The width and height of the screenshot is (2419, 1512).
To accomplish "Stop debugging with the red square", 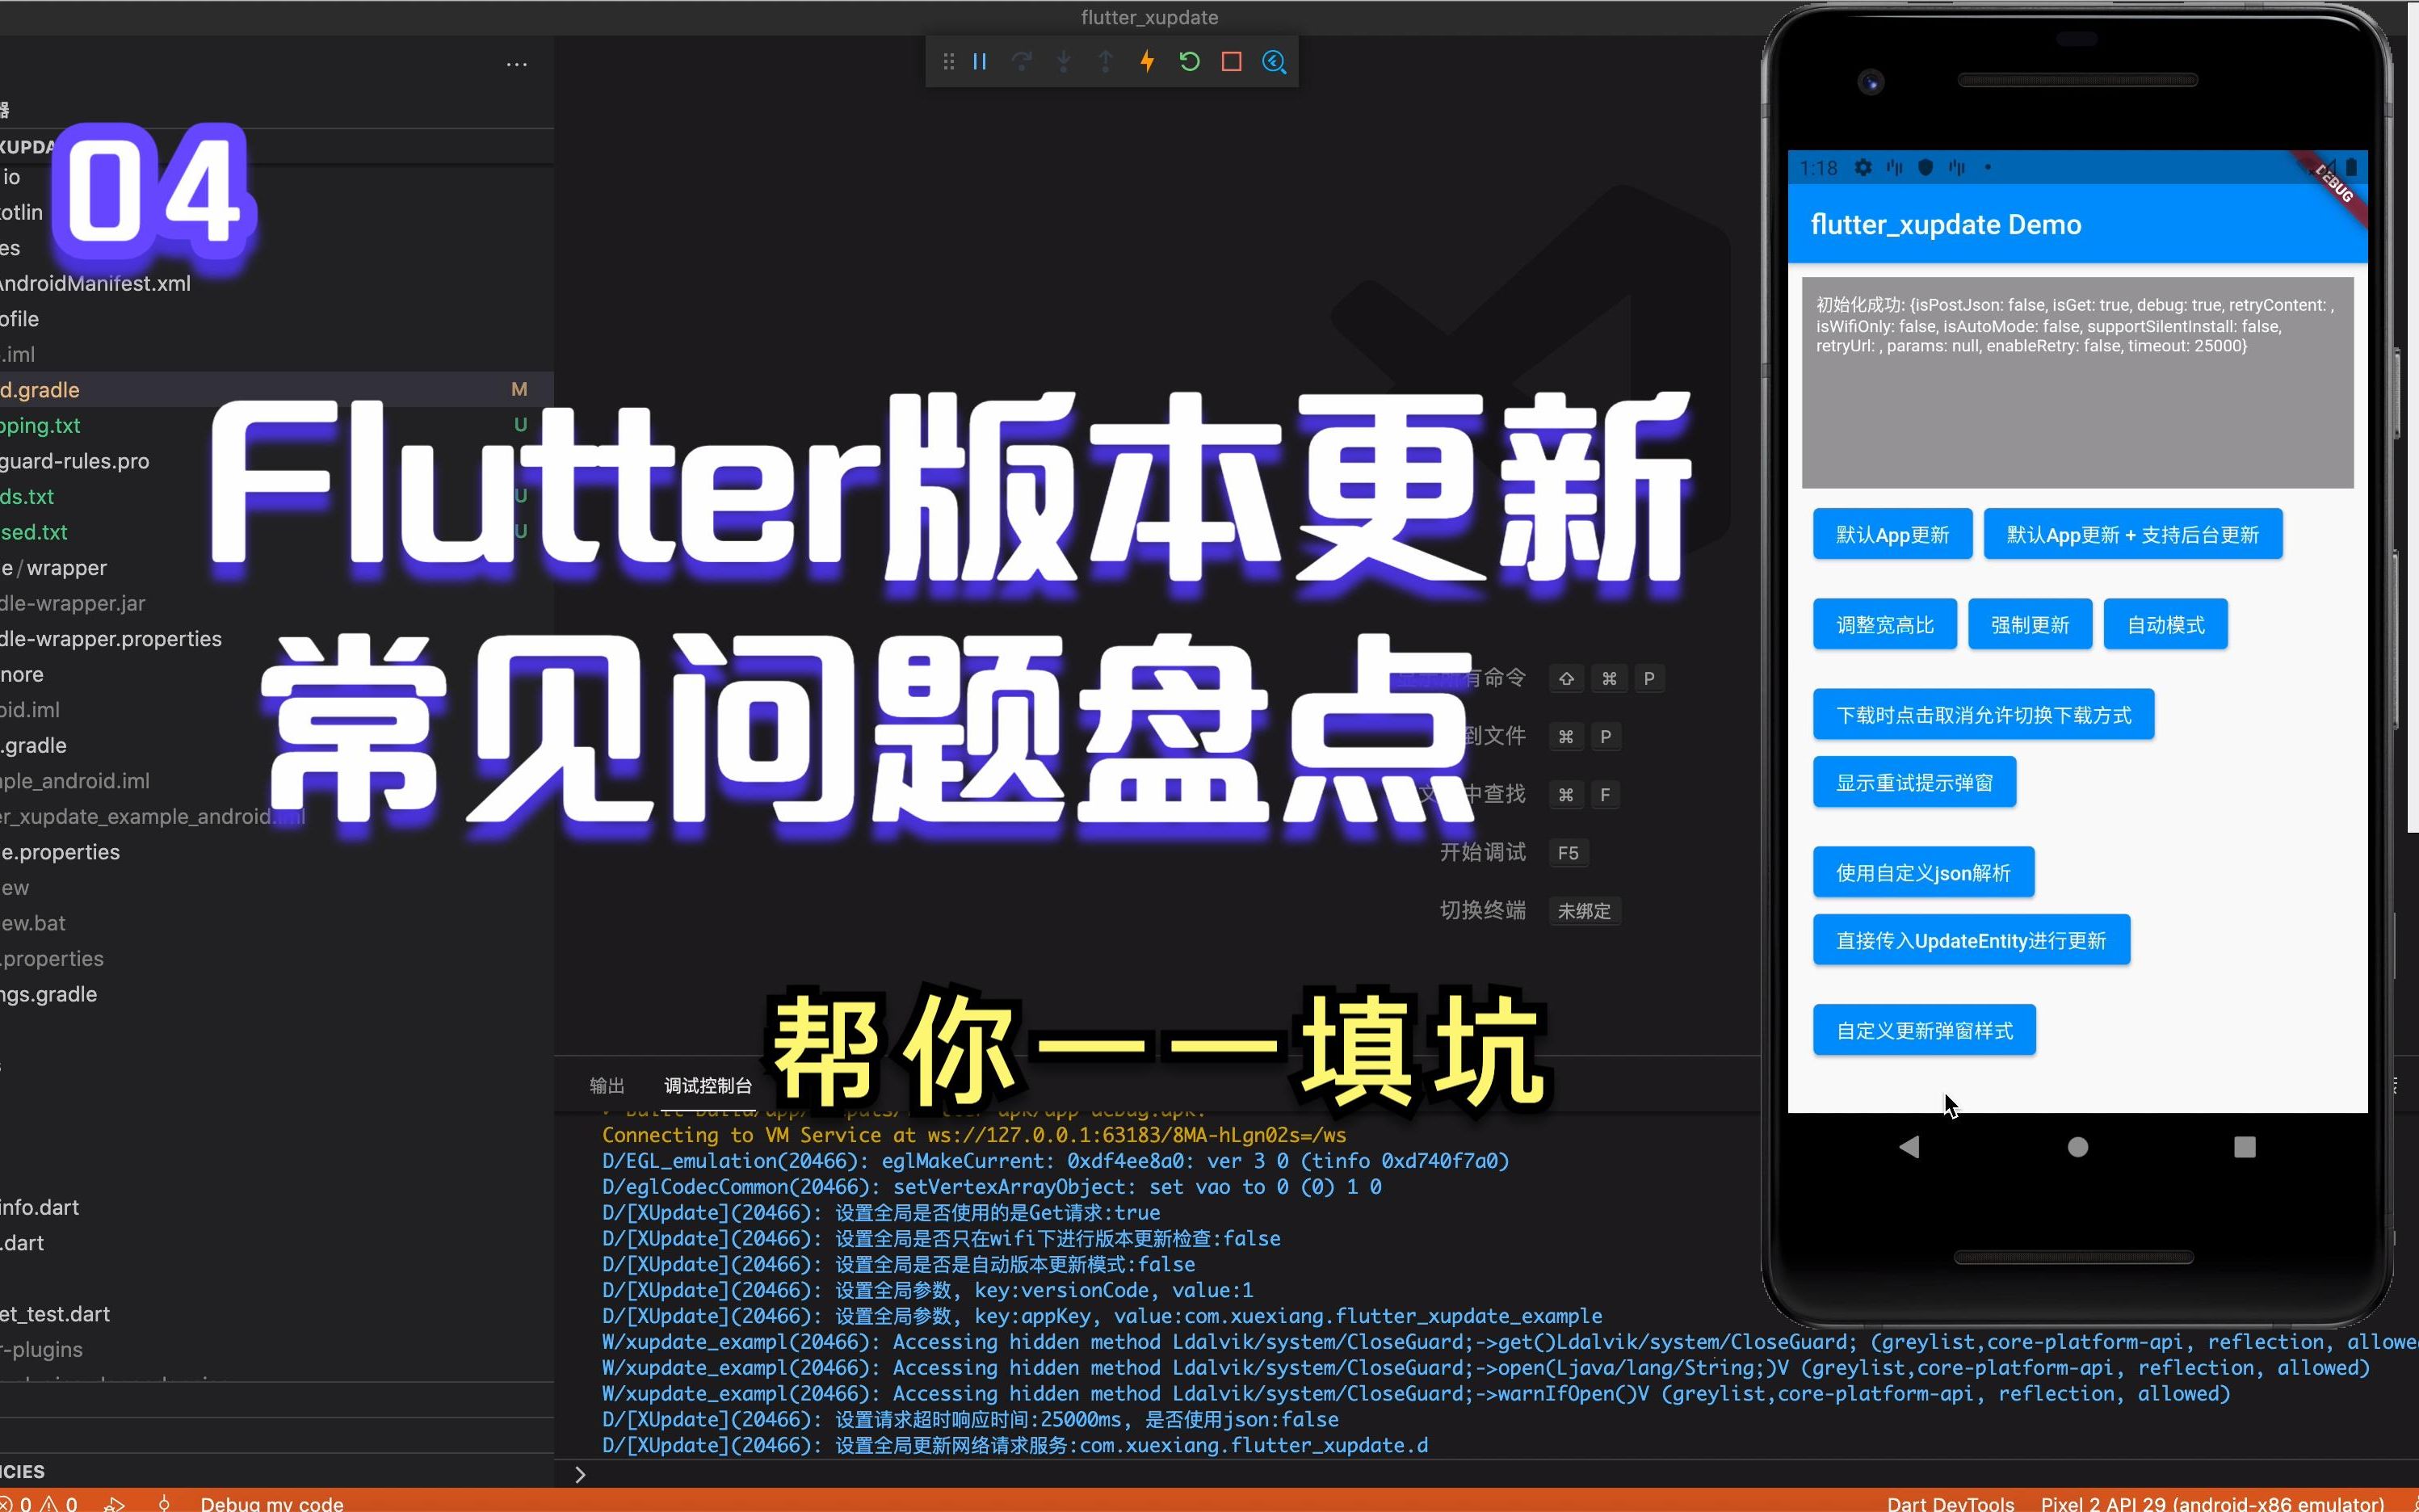I will (x=1232, y=62).
